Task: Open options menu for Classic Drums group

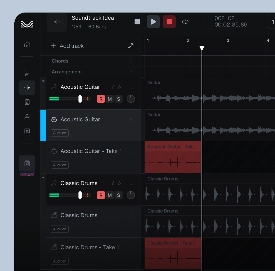Action: coord(131,183)
